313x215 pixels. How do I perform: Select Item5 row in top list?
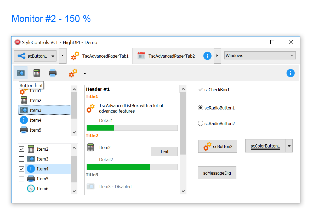pyautogui.click(x=44, y=130)
